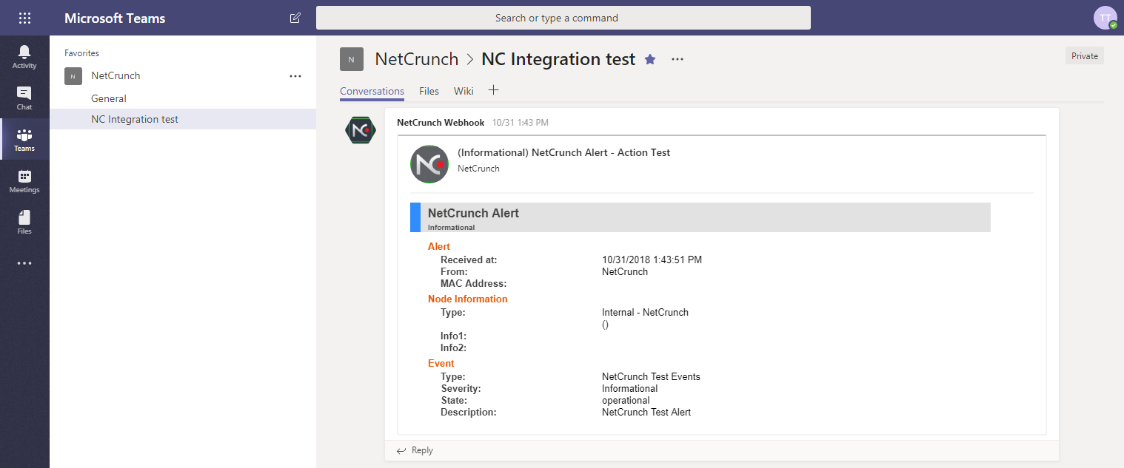Screen dimensions: 1124x468
Task: Switch to the channel Files tab
Action: [429, 91]
